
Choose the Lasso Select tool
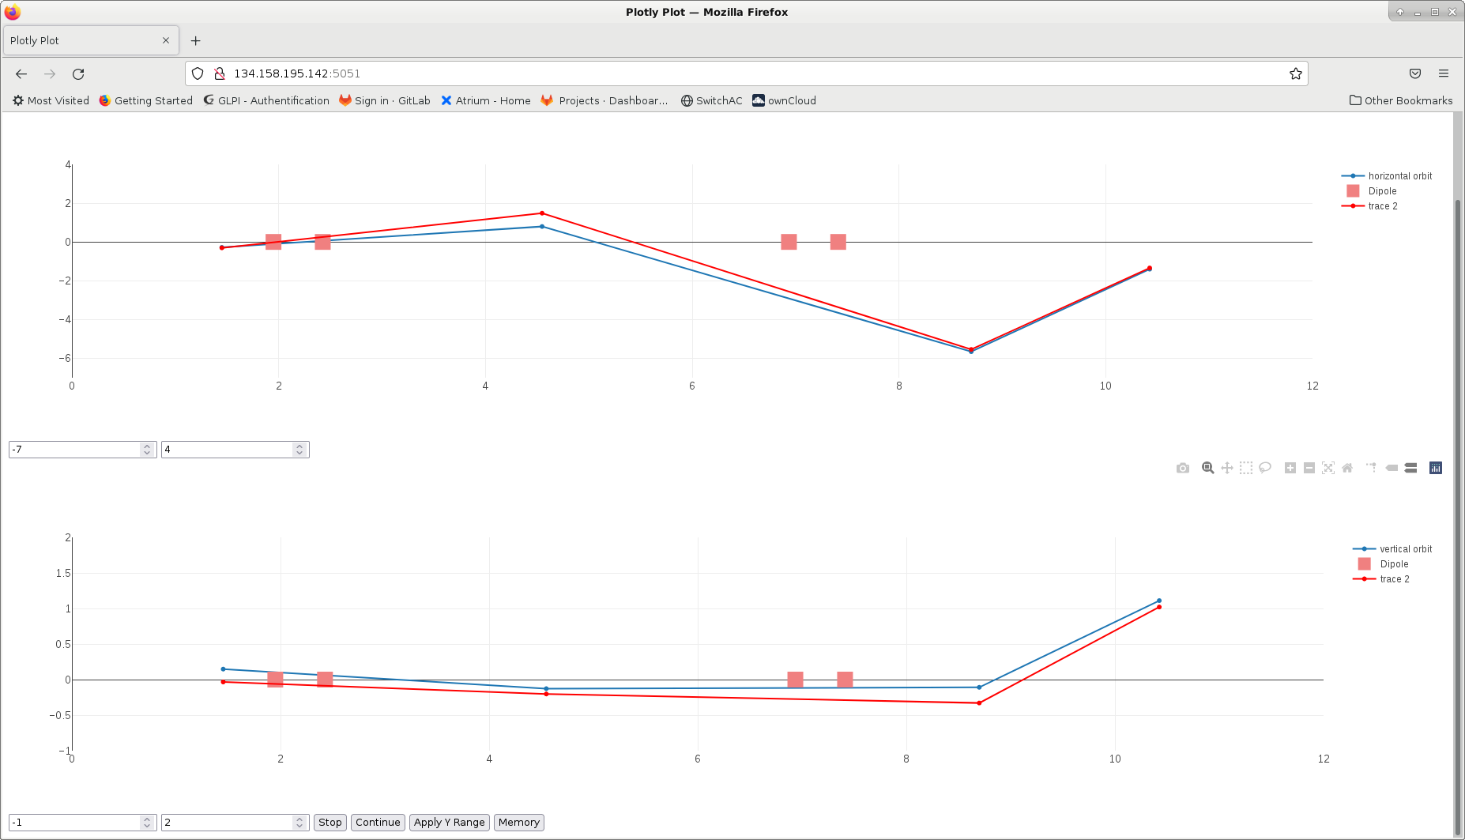coord(1264,468)
